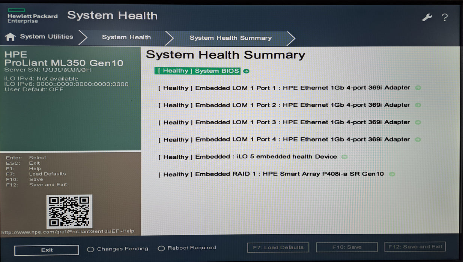This screenshot has height=262, width=463.
Task: Go to System Health breadcrumb
Action: click(x=126, y=37)
